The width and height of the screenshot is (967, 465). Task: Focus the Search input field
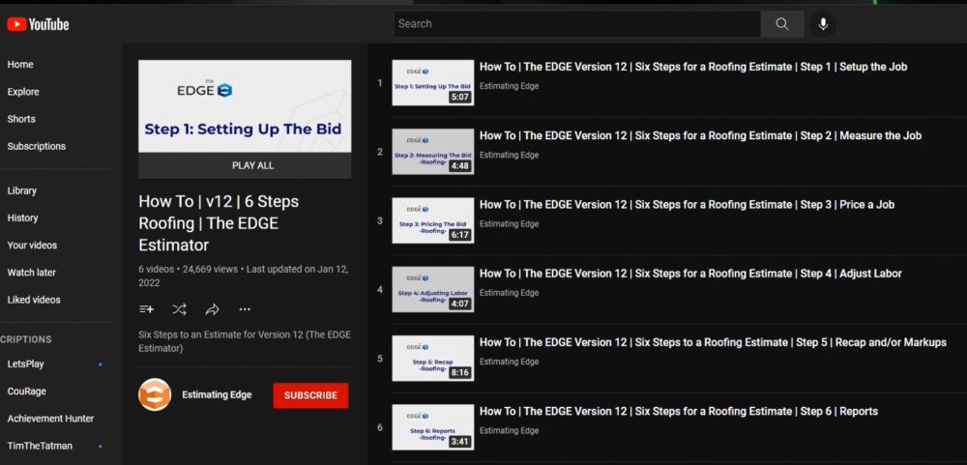click(x=576, y=24)
